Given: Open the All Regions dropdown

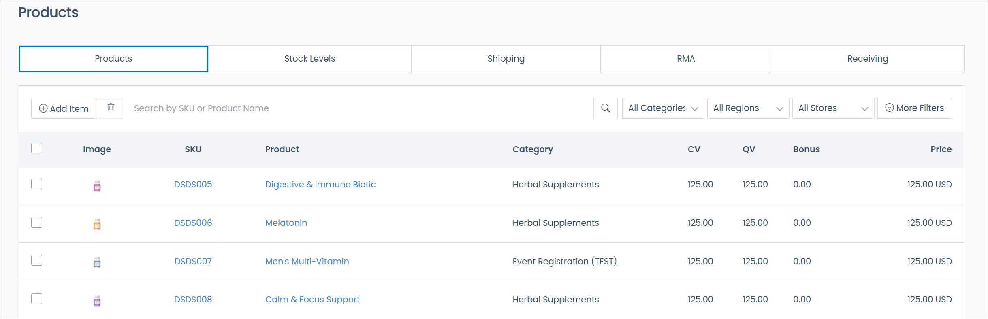Looking at the screenshot, I should pyautogui.click(x=748, y=108).
